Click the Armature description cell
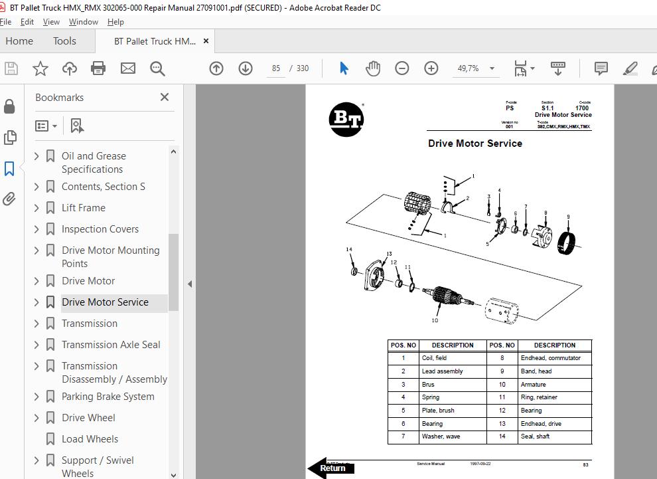 (554, 384)
